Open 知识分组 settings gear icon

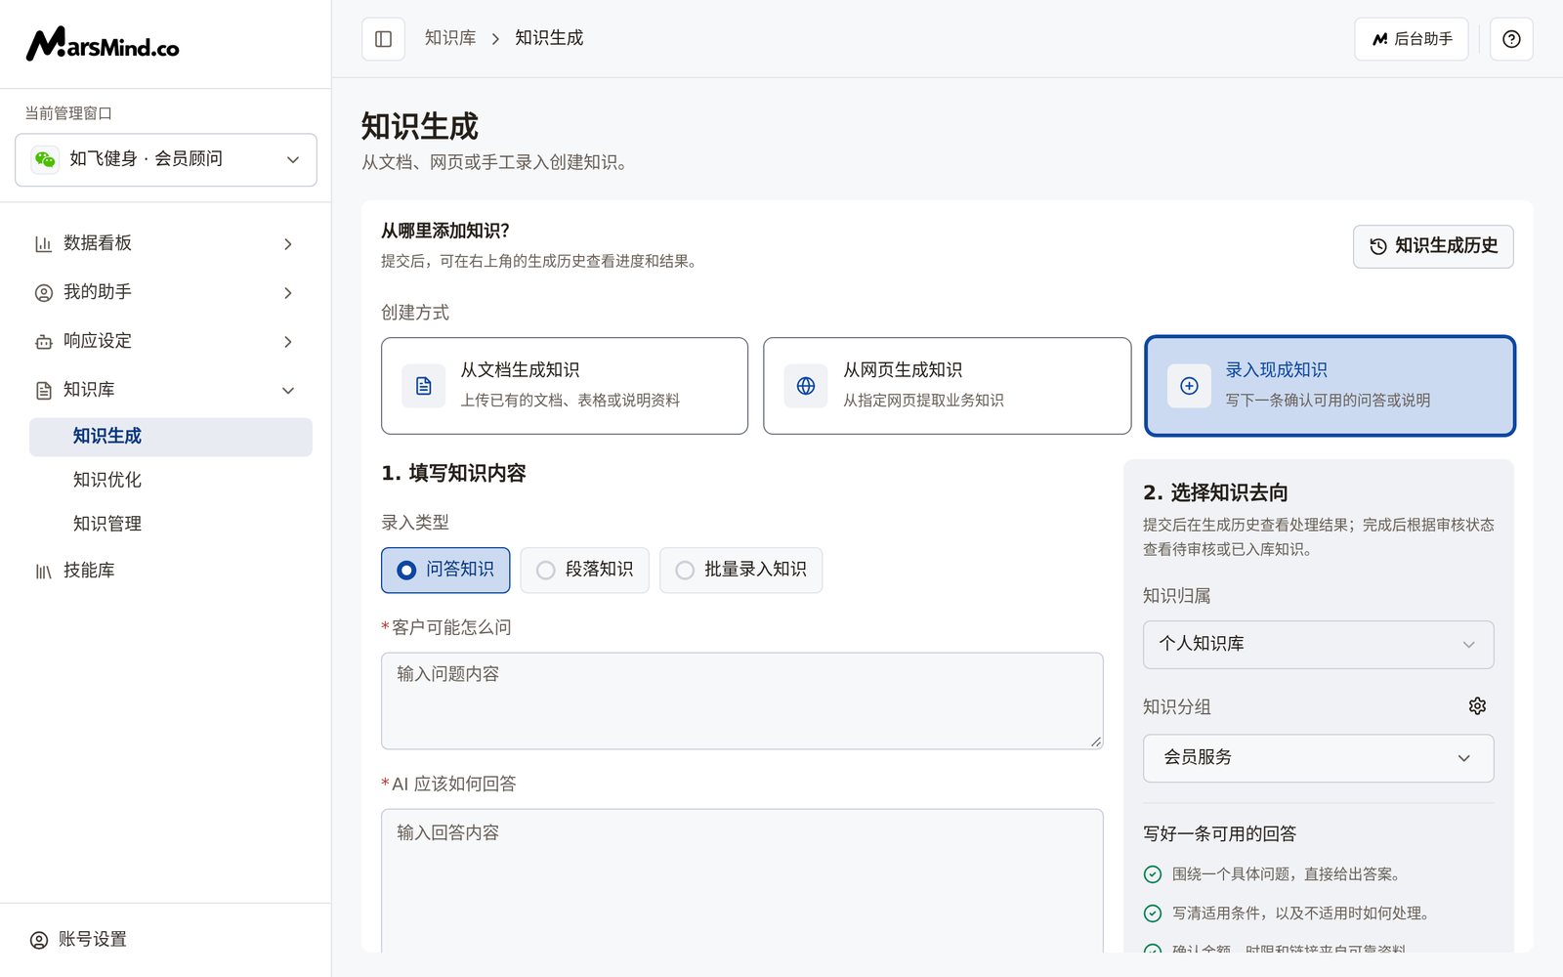pyautogui.click(x=1477, y=705)
